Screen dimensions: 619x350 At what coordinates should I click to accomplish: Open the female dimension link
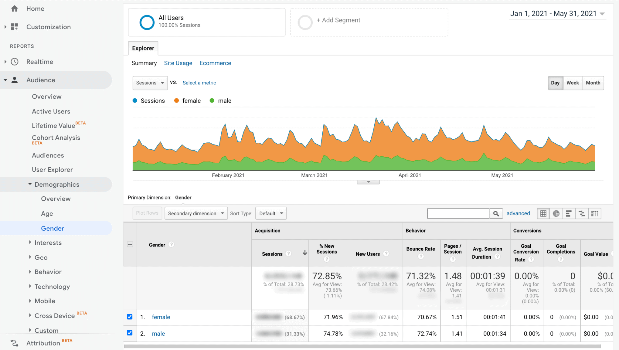coord(161,317)
